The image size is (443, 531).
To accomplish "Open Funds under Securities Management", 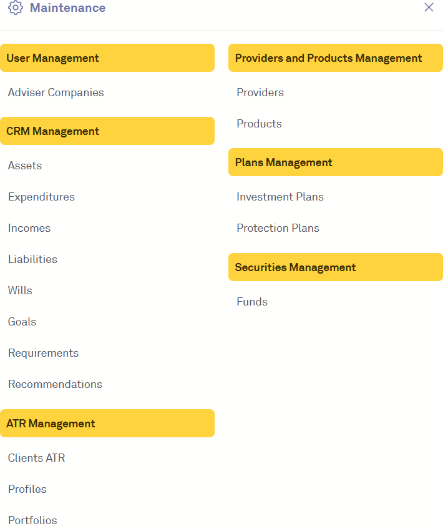I will click(x=251, y=302).
